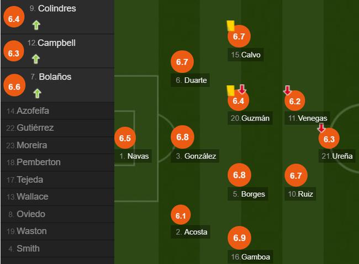Select Gamboa's 6.9 rating badge
The height and width of the screenshot is (264, 359).
239,239
